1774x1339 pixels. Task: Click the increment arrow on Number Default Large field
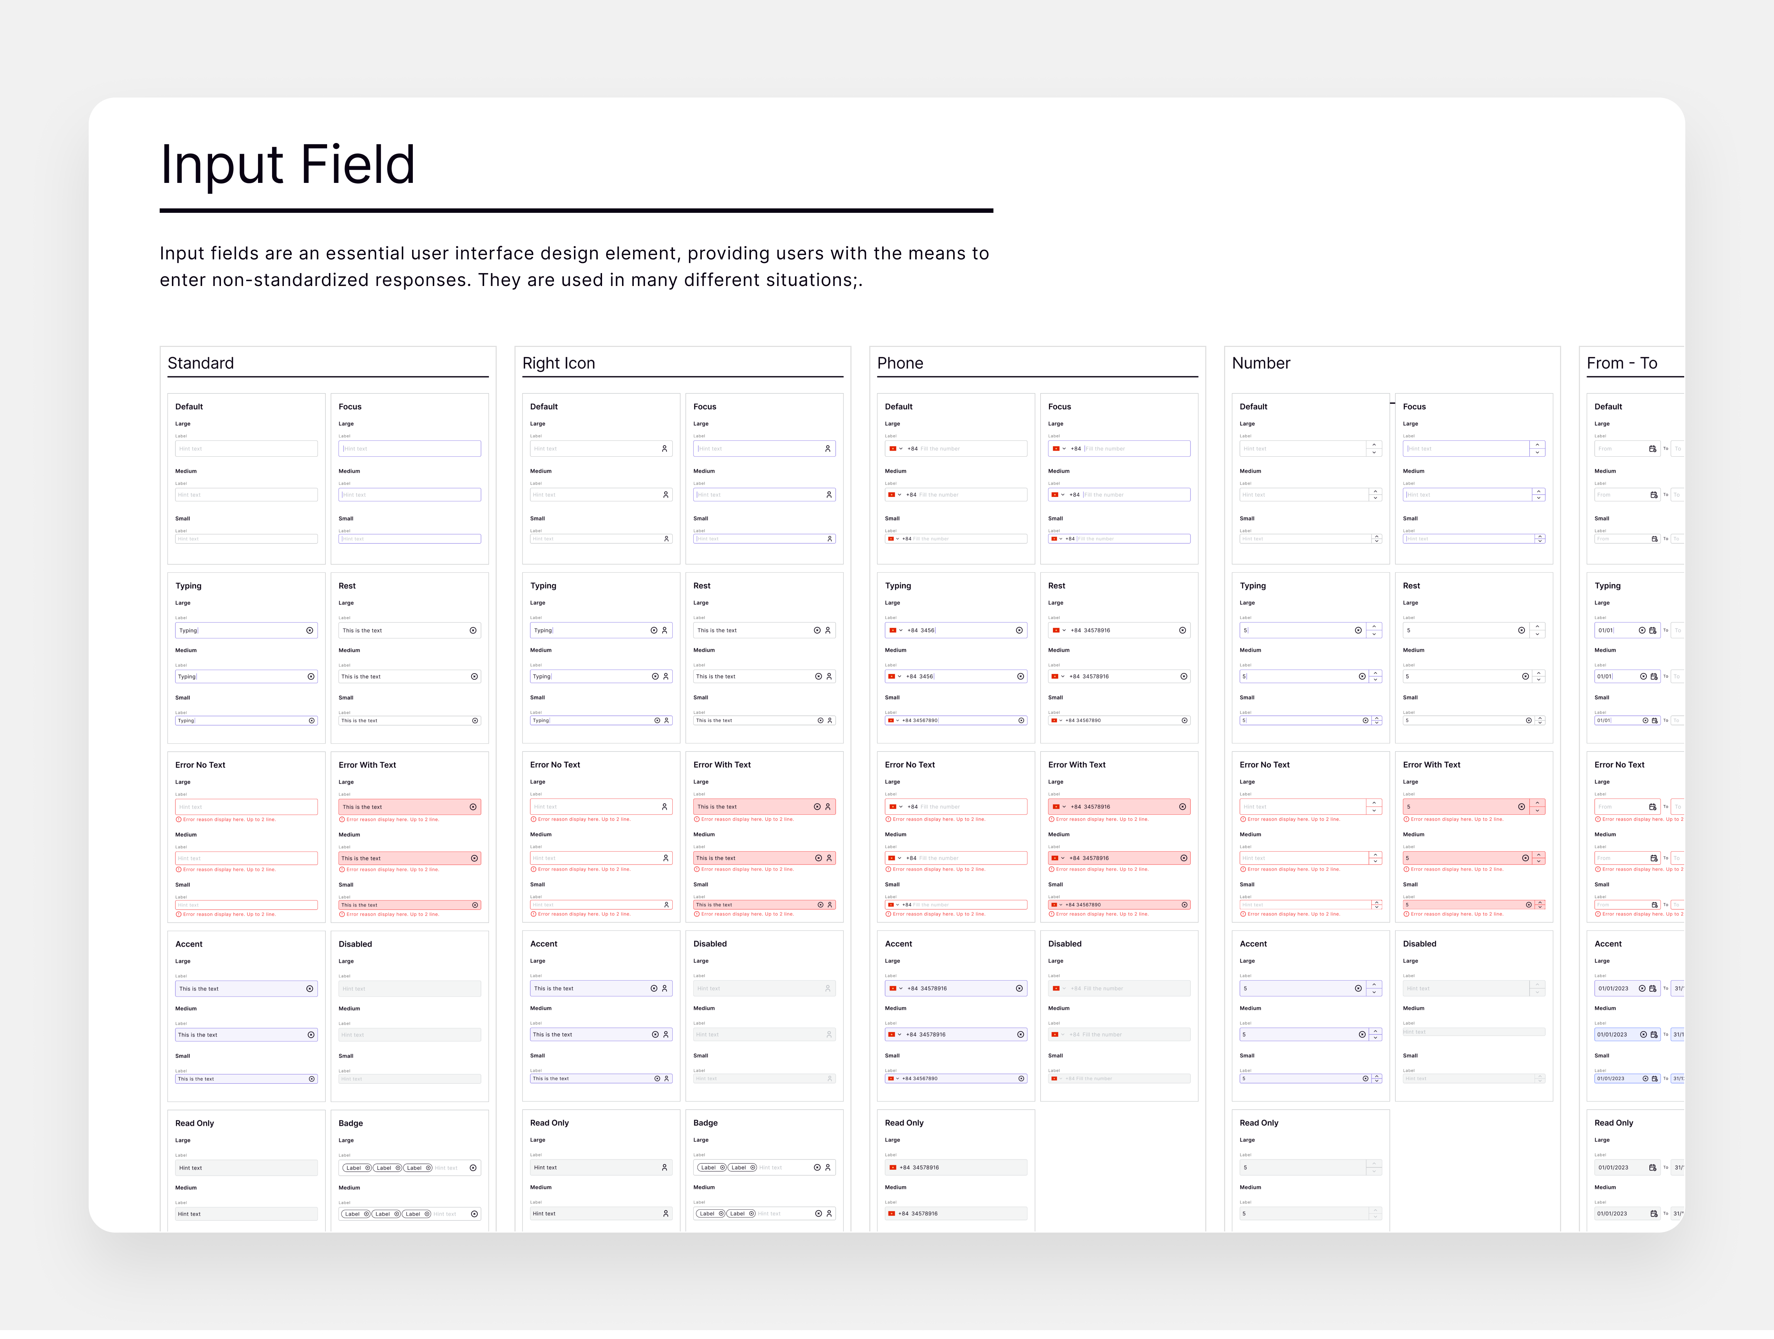(1374, 445)
